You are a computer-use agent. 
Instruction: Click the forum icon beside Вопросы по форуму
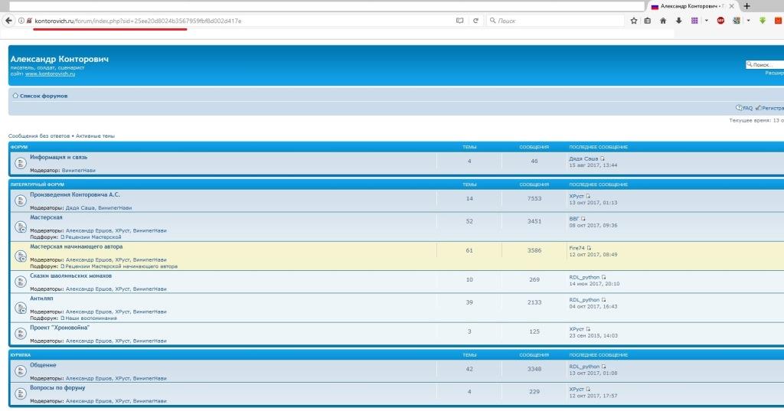coord(21,393)
